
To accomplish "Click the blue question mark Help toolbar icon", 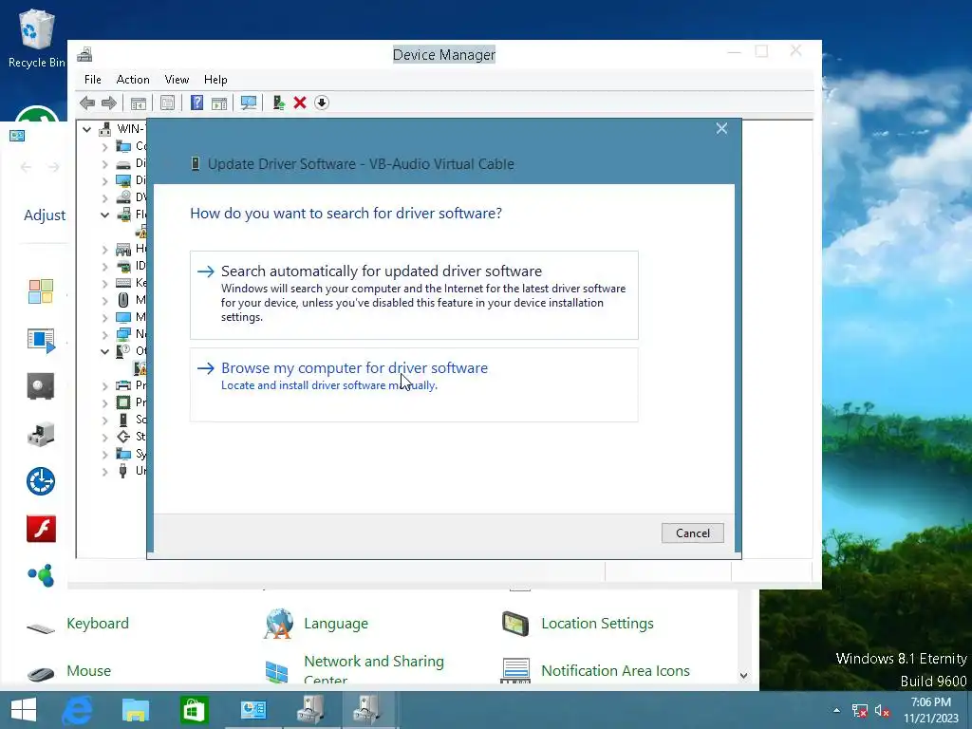I will (196, 103).
